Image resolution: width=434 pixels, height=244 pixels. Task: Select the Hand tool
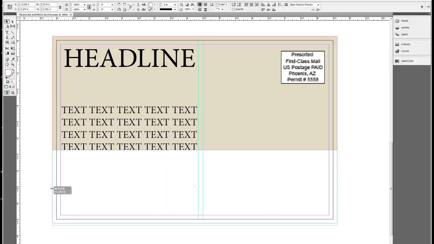tap(7, 64)
